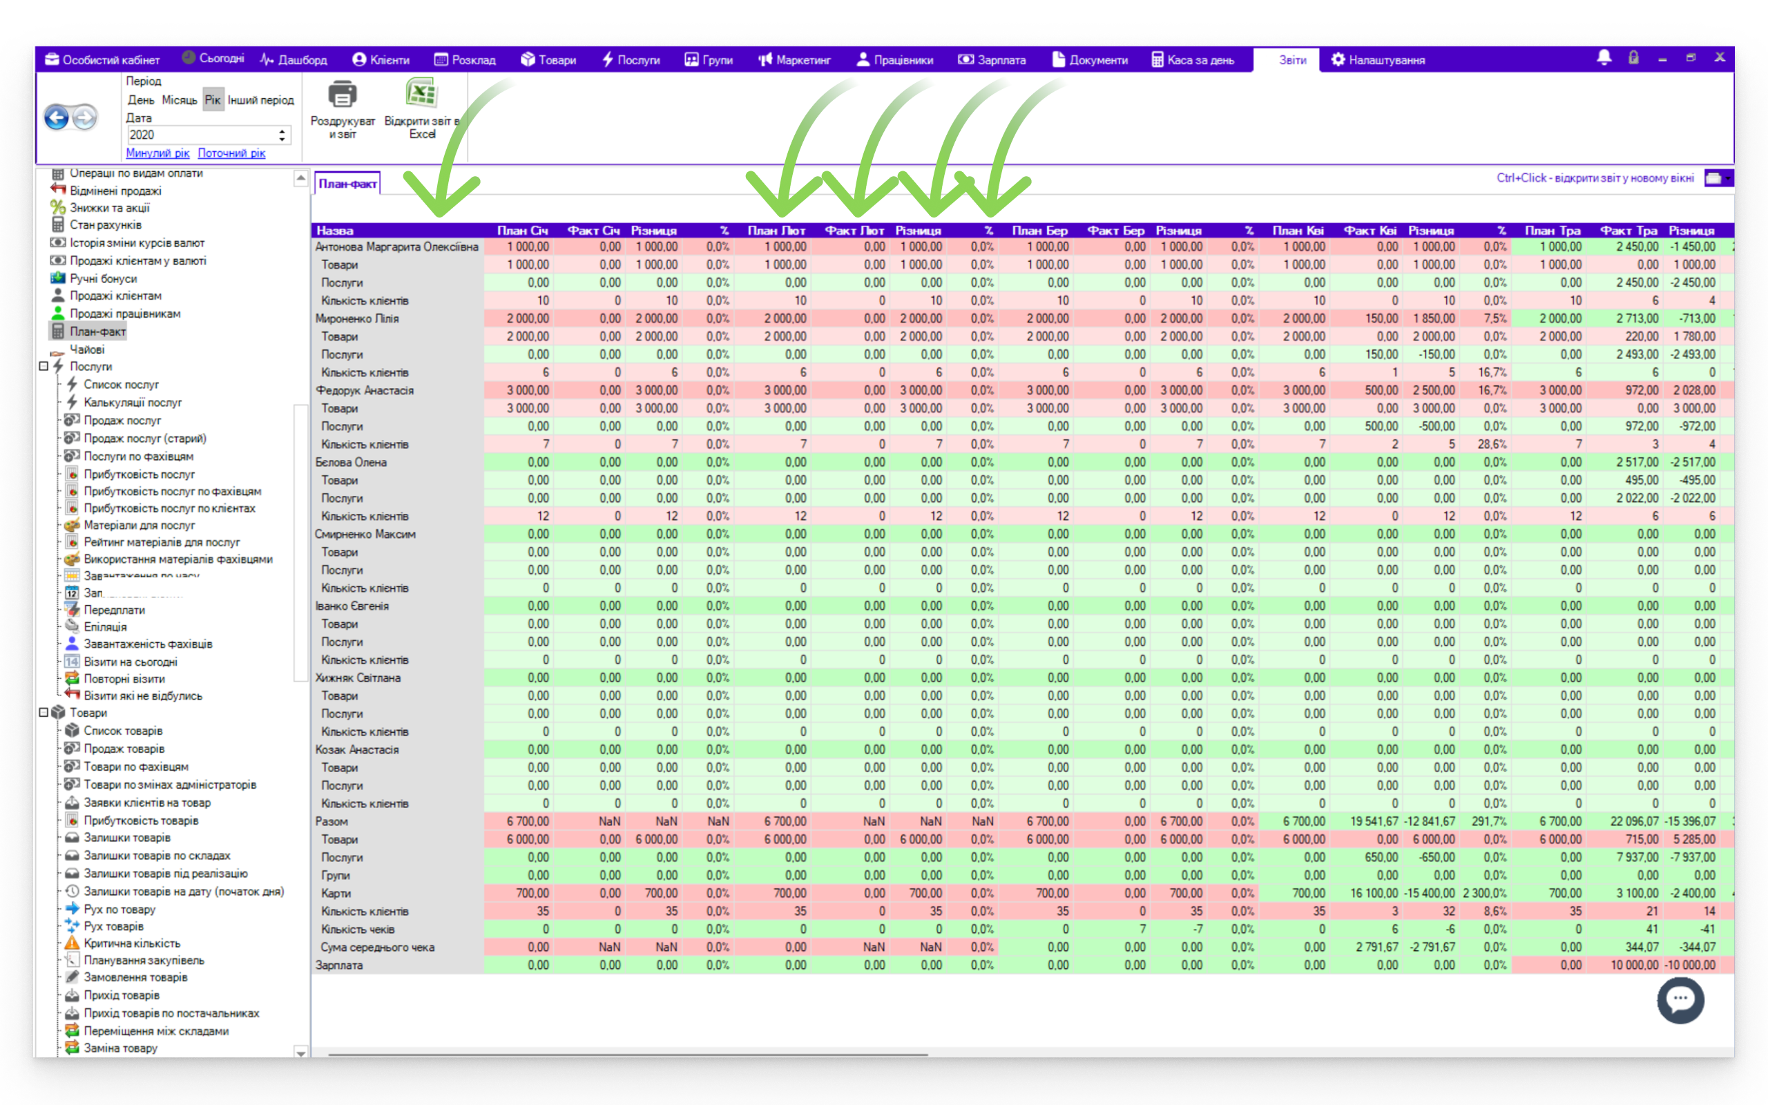The image size is (1768, 1105).
Task: Open the chat bubble support widget
Action: (x=1680, y=999)
